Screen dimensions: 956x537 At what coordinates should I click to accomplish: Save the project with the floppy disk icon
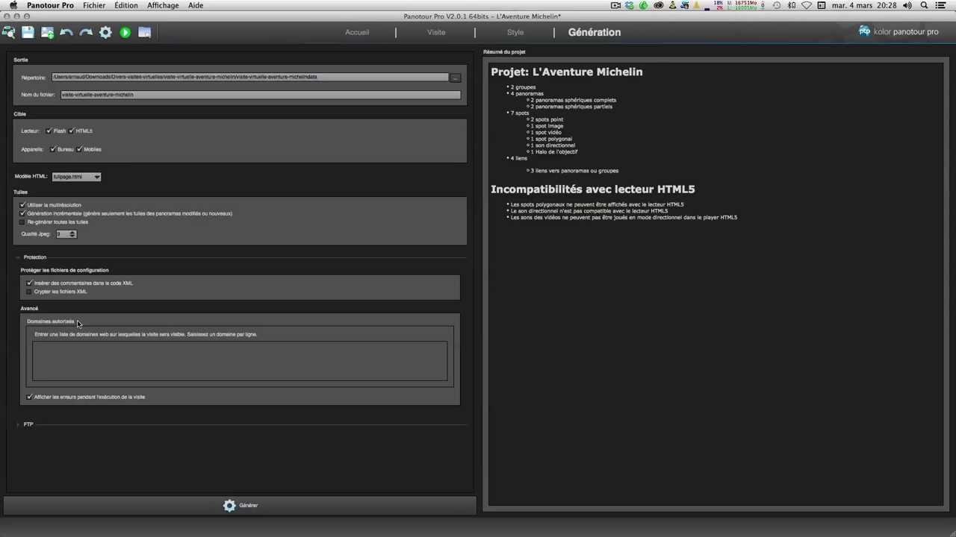[28, 32]
